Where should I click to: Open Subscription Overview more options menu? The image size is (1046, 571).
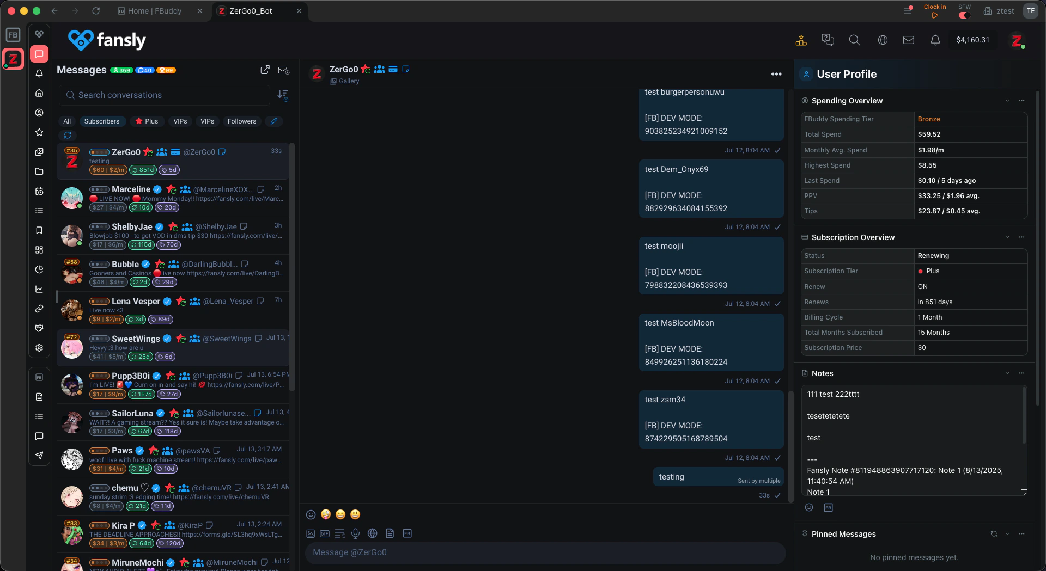pyautogui.click(x=1021, y=237)
